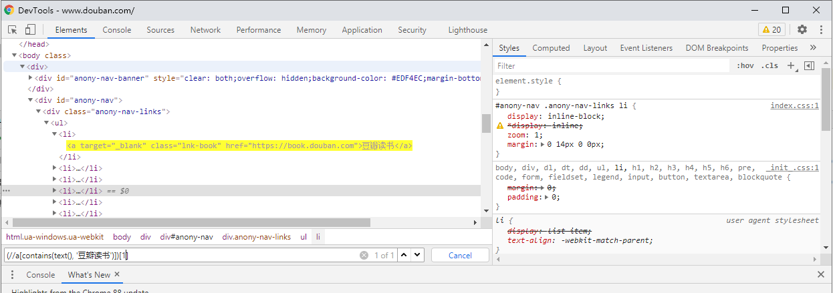Select the Styles sidebar tab

click(x=509, y=47)
